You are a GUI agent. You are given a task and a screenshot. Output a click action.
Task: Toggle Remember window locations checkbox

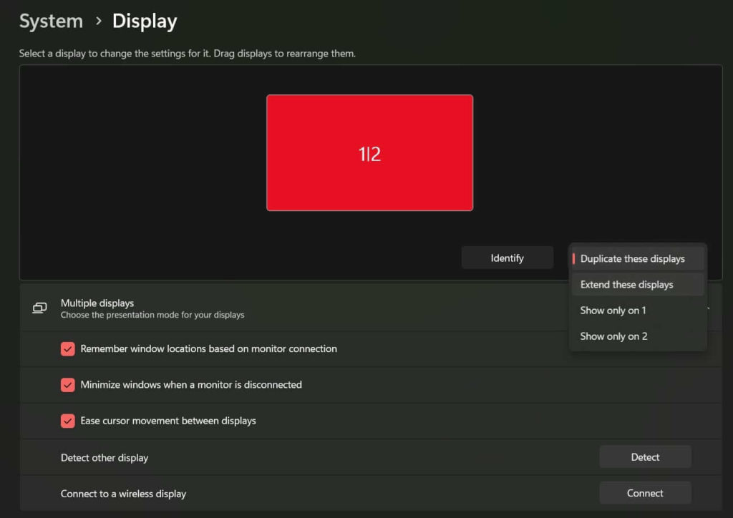(x=68, y=349)
